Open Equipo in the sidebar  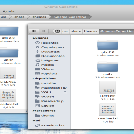(x=48, y=106)
